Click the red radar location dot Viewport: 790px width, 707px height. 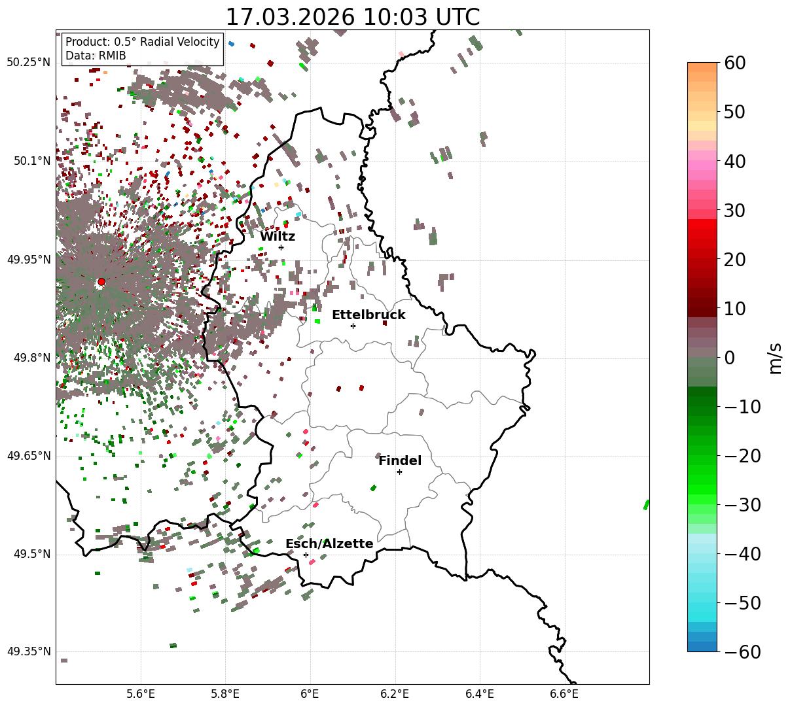[x=101, y=282]
